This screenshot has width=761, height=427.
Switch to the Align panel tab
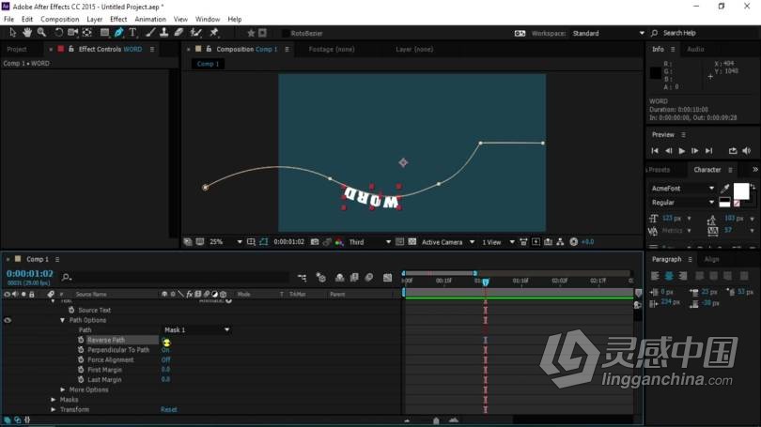pyautogui.click(x=712, y=259)
